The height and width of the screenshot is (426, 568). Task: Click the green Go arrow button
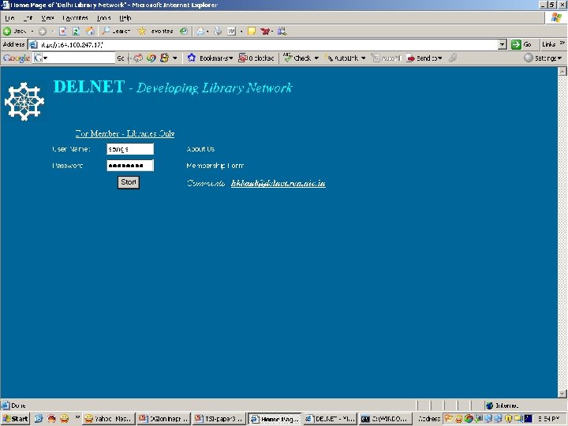point(516,44)
